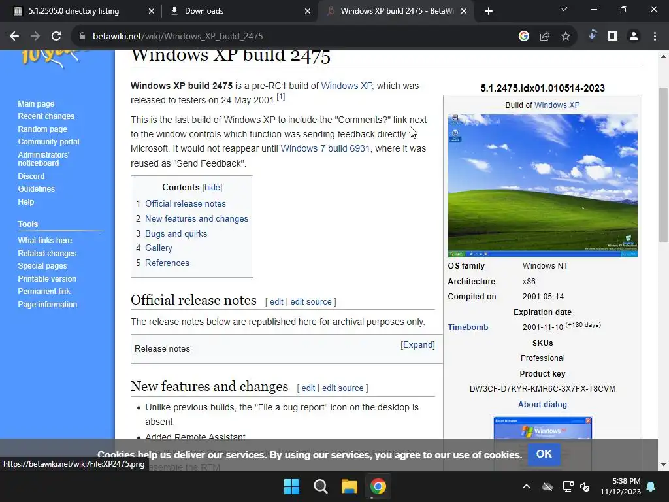Click the OneDrive tray icon
The image size is (669, 502).
547,486
